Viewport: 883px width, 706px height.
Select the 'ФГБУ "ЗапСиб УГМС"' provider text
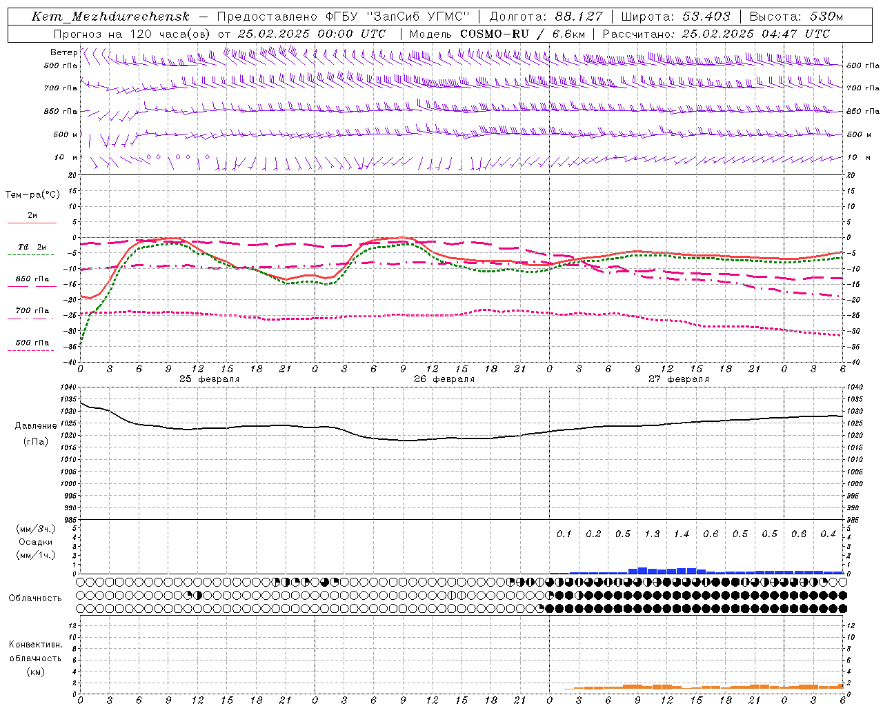[398, 17]
